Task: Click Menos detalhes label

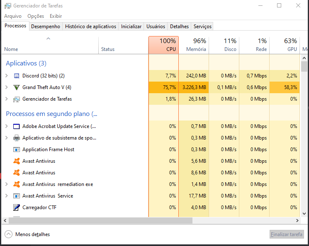Action: [32, 234]
